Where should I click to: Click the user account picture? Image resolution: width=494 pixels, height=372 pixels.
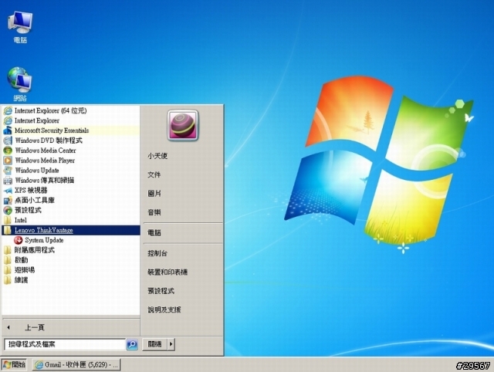click(183, 125)
